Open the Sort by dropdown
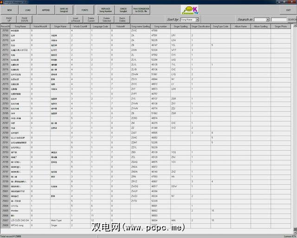The height and width of the screenshot is (238, 297). pyautogui.click(x=197, y=19)
